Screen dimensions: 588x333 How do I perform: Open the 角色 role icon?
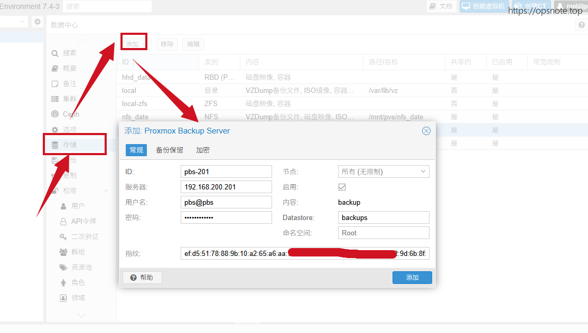click(63, 283)
